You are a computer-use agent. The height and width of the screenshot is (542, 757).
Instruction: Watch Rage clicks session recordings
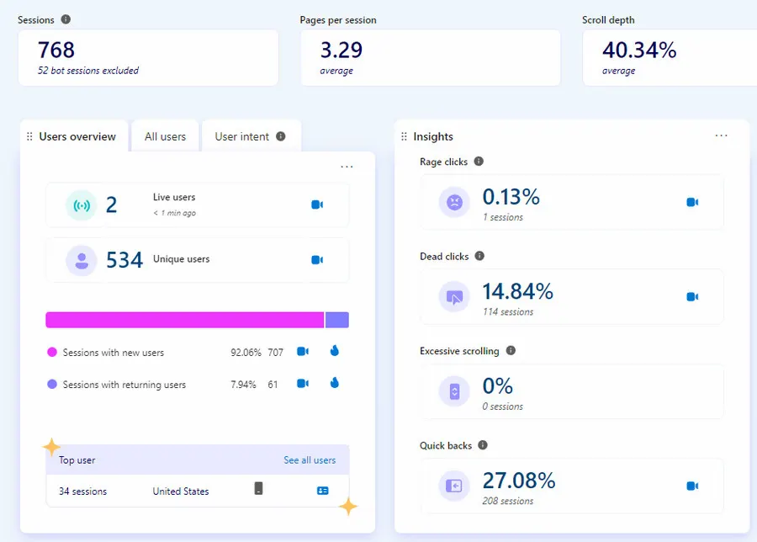(x=692, y=202)
